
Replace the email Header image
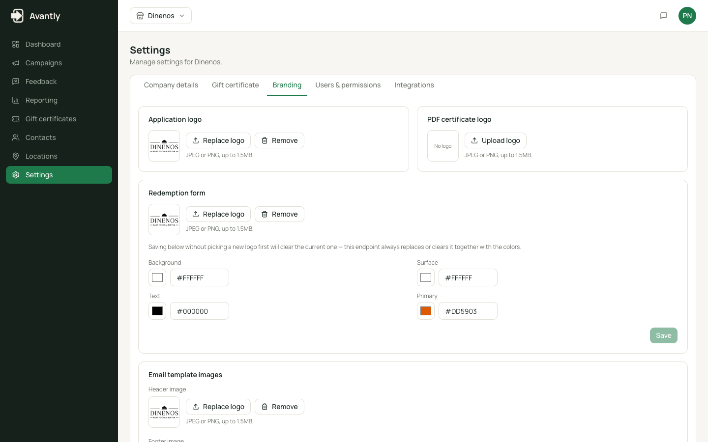(x=218, y=407)
